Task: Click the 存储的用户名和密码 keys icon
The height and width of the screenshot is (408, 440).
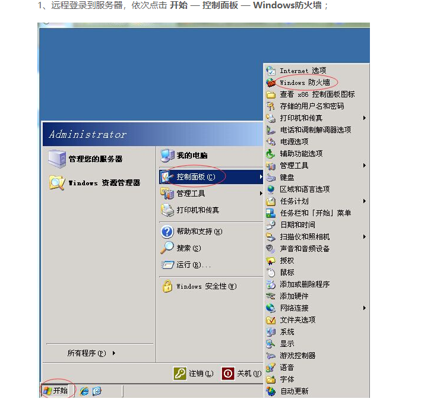Action: pos(271,106)
